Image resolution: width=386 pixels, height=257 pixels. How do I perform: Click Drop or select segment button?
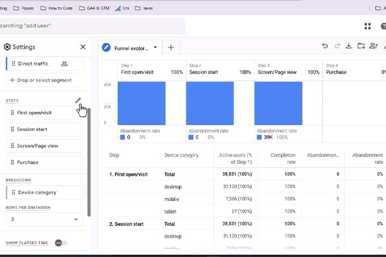44,80
